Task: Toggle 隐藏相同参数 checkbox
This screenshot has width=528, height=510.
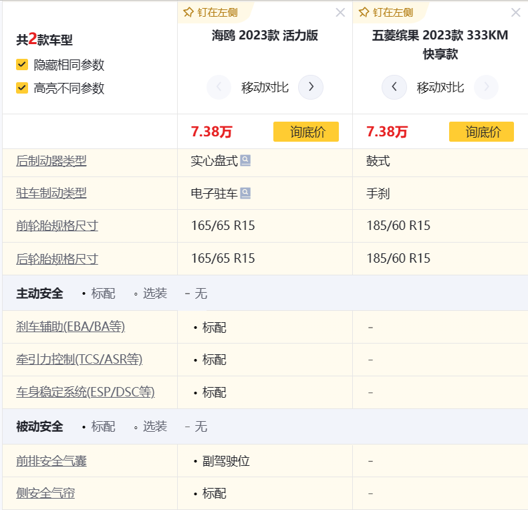Action: coord(22,64)
